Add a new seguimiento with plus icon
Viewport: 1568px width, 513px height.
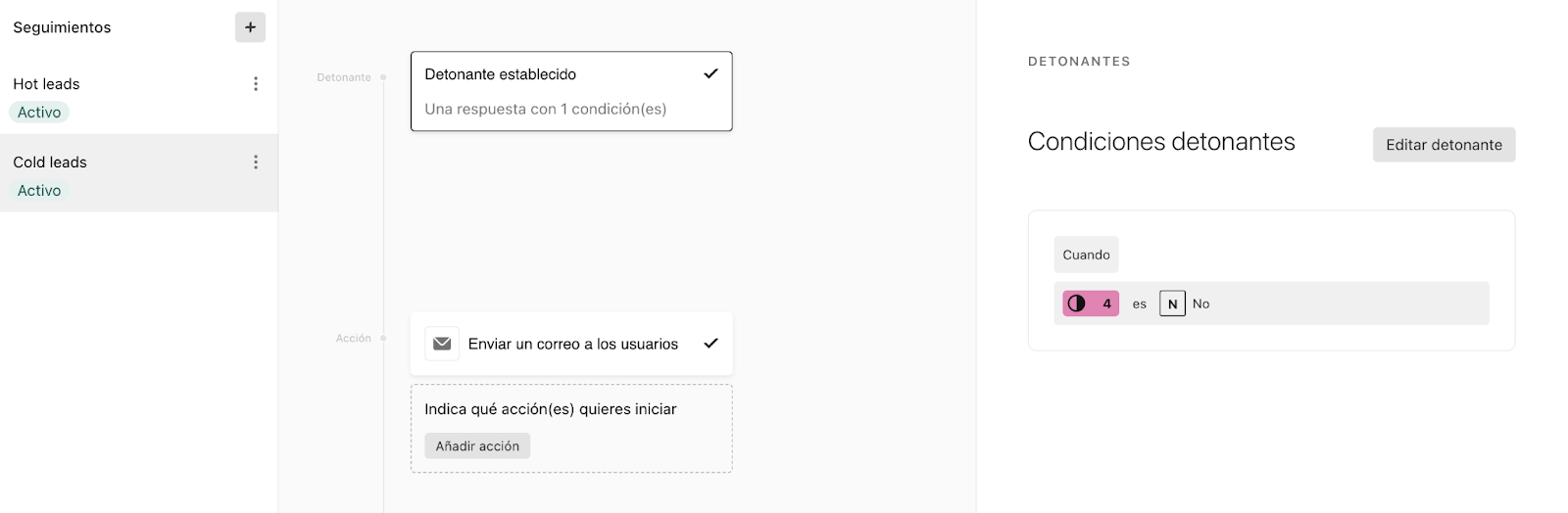coord(250,27)
